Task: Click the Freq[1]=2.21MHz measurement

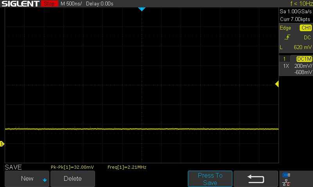Action: [127, 167]
